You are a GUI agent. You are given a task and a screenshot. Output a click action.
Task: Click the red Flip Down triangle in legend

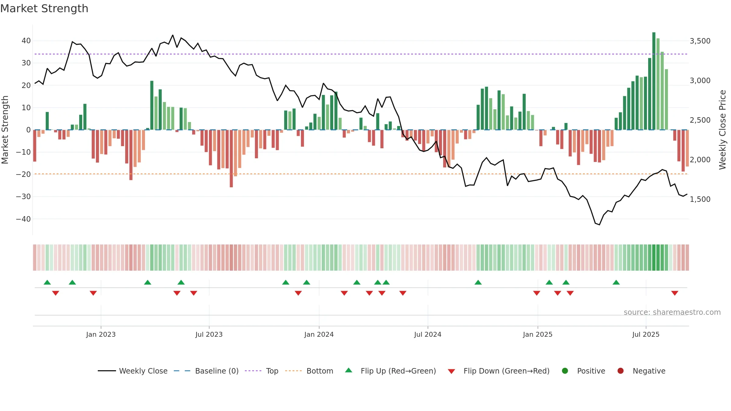(451, 371)
